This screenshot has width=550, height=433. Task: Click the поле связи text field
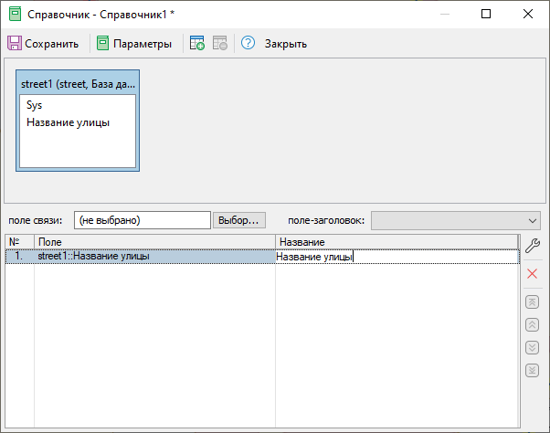tap(142, 220)
